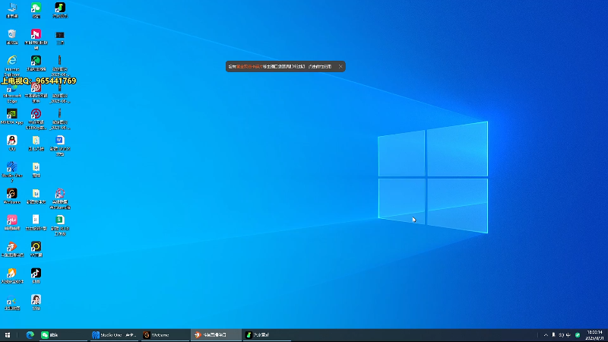Open the taskbar clock and date

[x=595, y=335]
